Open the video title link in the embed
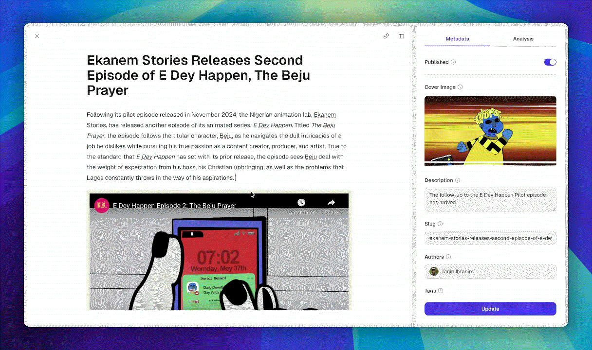The height and width of the screenshot is (350, 592). pyautogui.click(x=175, y=206)
